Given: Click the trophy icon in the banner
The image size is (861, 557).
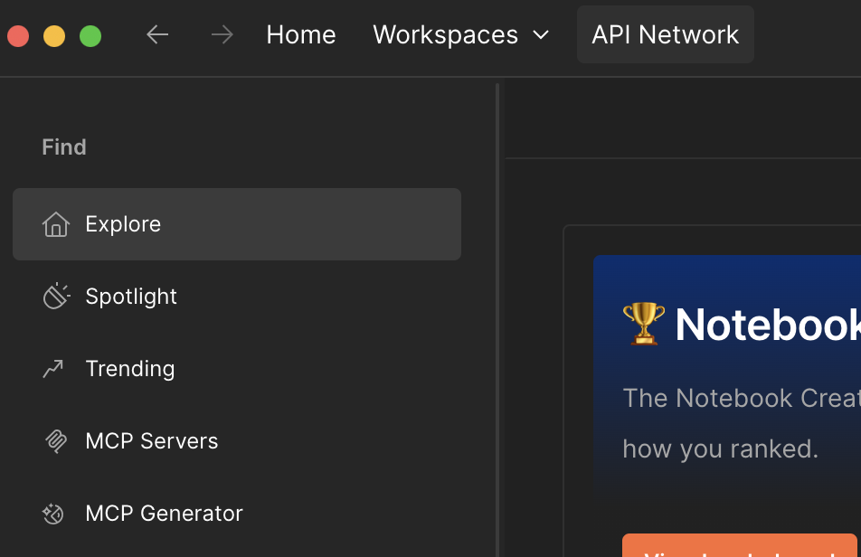Looking at the screenshot, I should (x=644, y=324).
